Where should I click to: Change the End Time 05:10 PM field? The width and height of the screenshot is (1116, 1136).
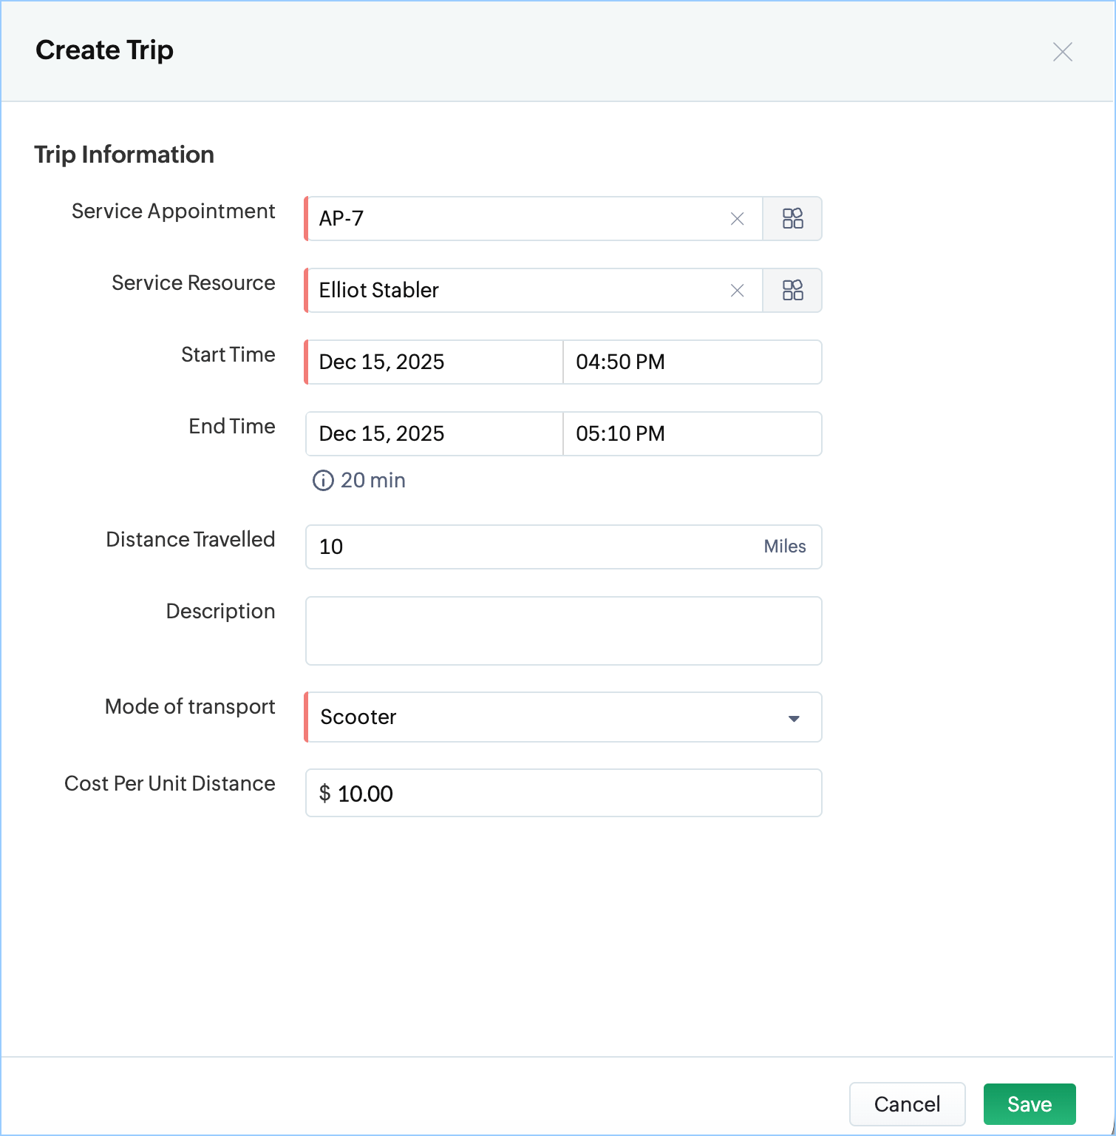(x=692, y=433)
